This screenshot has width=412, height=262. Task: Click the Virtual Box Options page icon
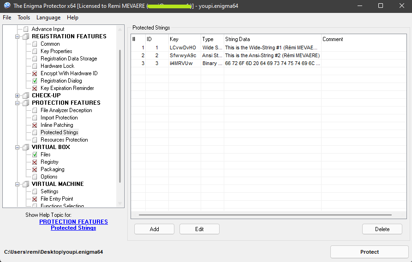point(35,177)
